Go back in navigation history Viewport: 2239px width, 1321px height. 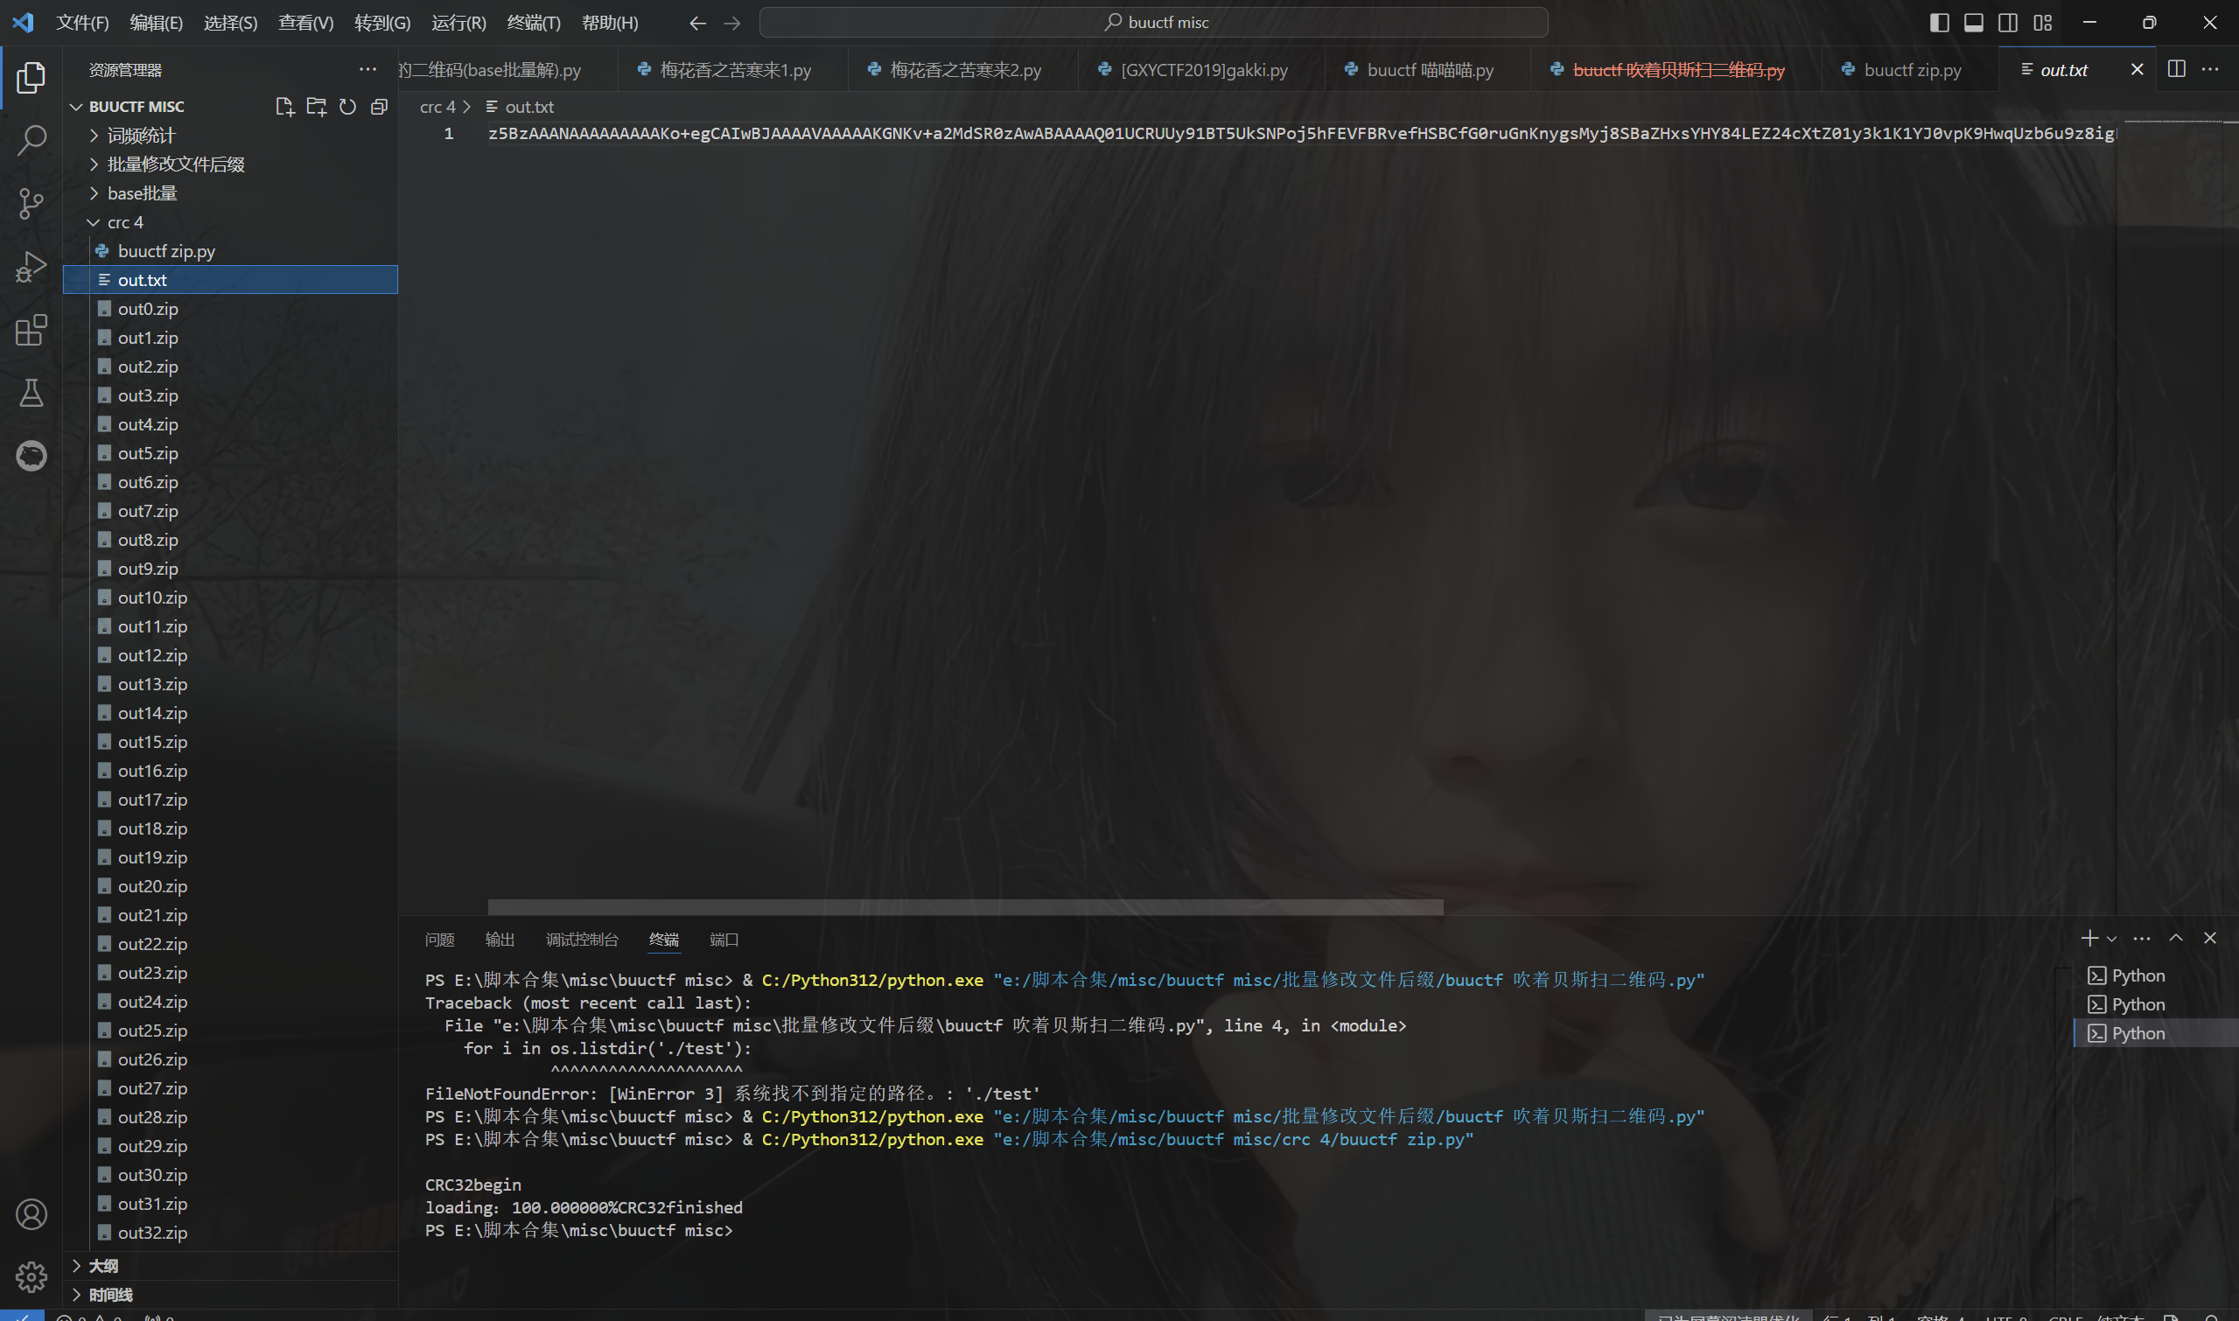pyautogui.click(x=698, y=23)
